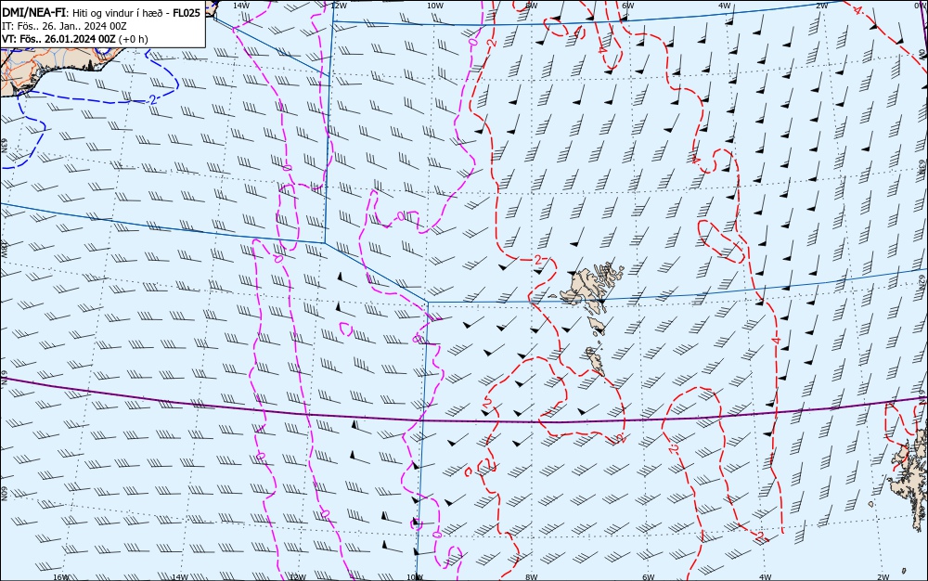Click the 62N latitude label on right edge
The width and height of the screenshot is (928, 581).
point(922,280)
